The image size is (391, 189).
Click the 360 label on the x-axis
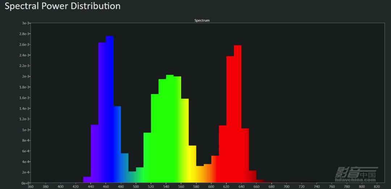pos(30,187)
